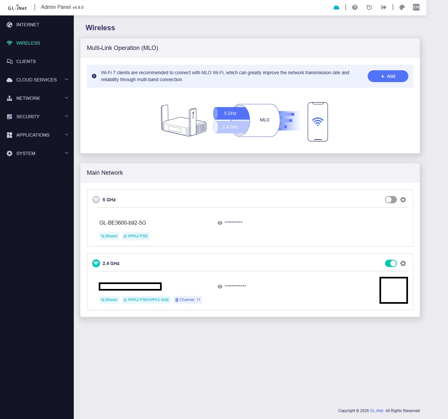Expand the System sidebar section
448x419 pixels.
[37, 153]
